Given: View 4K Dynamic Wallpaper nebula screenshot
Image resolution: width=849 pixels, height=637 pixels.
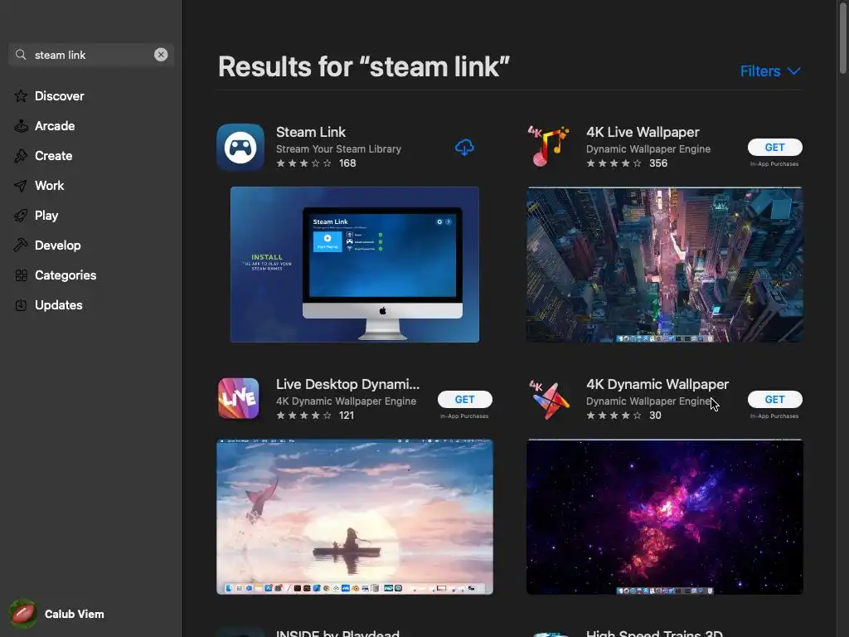Looking at the screenshot, I should pyautogui.click(x=665, y=517).
